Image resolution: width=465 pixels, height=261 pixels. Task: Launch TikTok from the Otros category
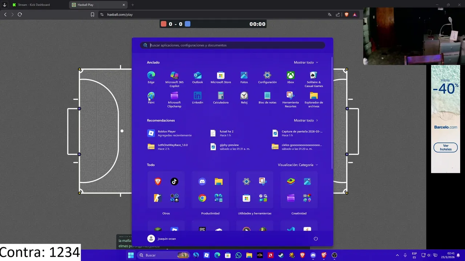click(174, 182)
